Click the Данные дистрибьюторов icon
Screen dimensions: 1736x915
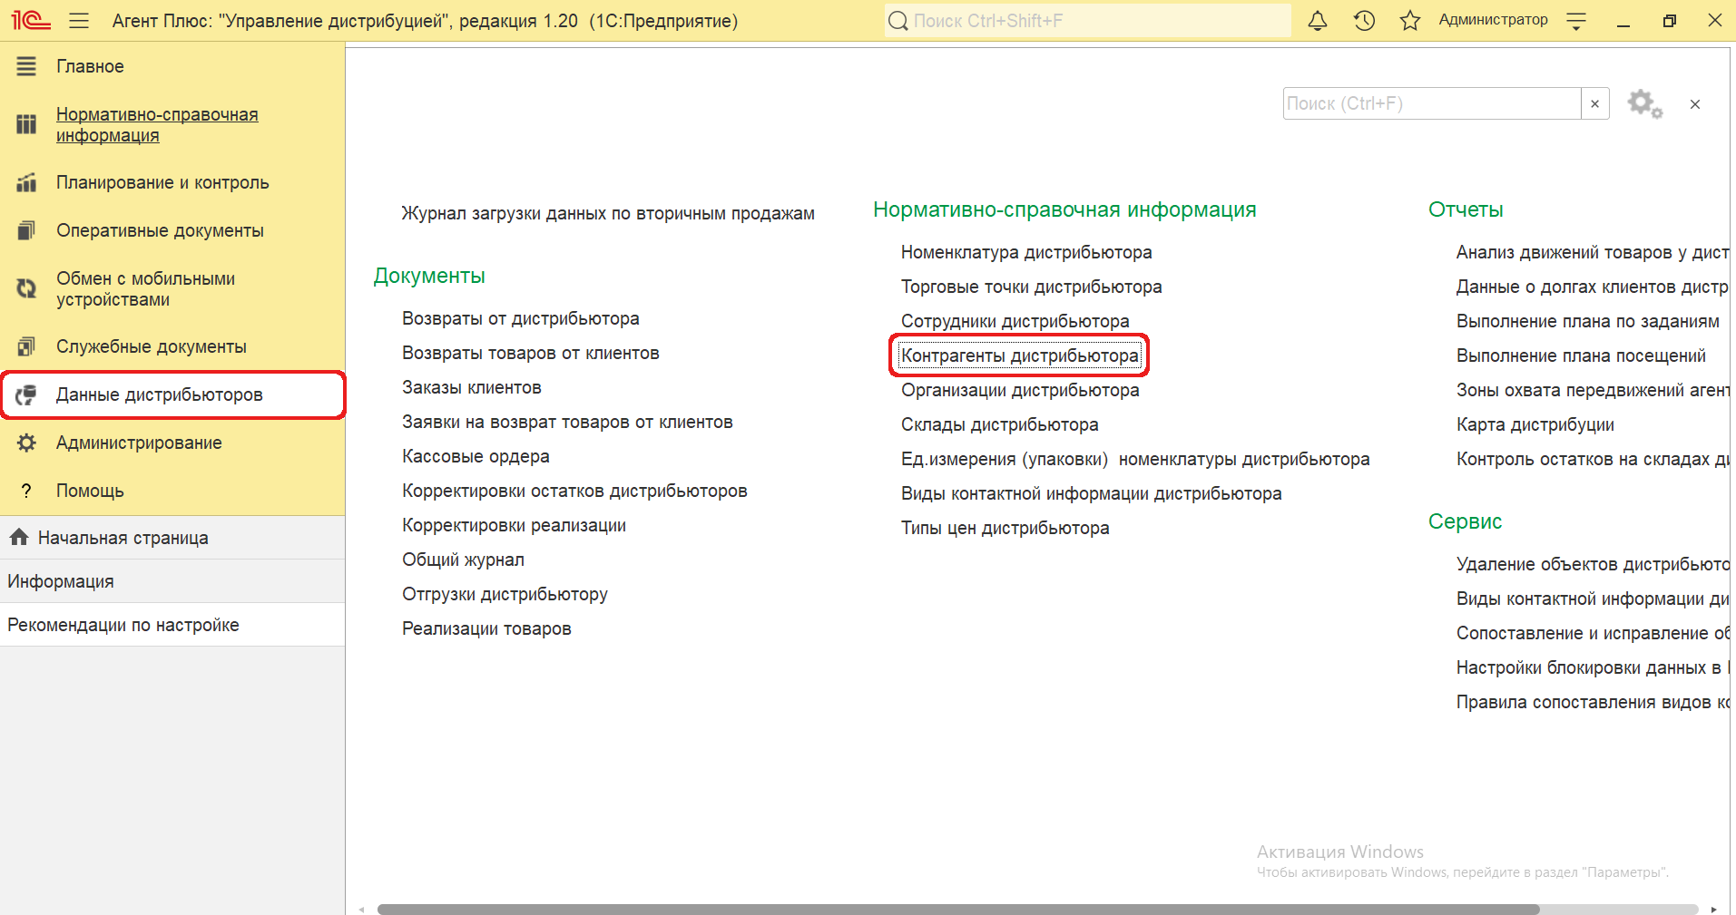click(x=26, y=394)
